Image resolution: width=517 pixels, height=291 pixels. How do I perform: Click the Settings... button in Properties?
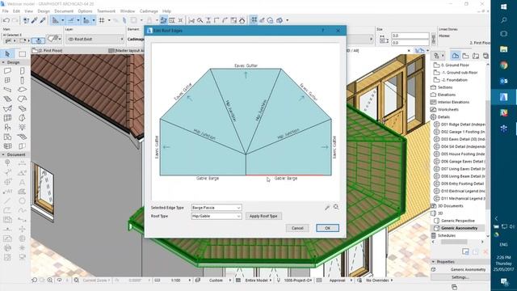tap(460, 277)
